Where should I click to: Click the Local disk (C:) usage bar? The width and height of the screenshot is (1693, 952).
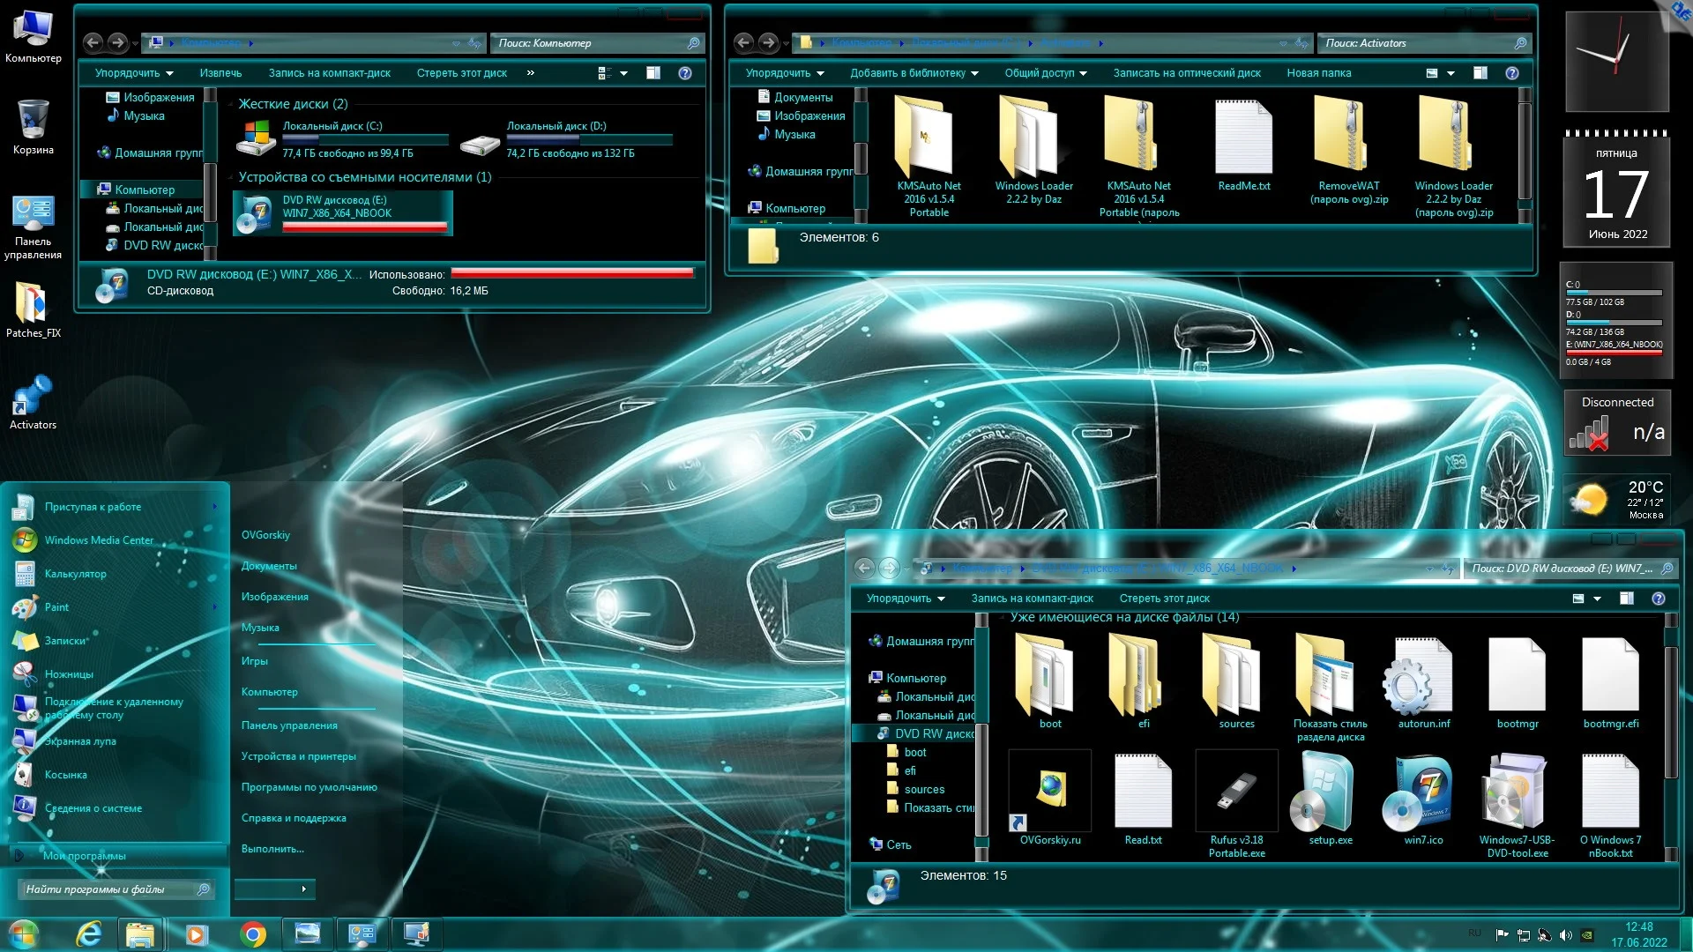click(365, 139)
